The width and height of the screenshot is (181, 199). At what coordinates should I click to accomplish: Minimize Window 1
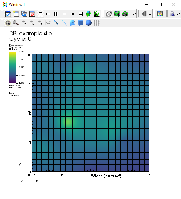tap(147, 4)
